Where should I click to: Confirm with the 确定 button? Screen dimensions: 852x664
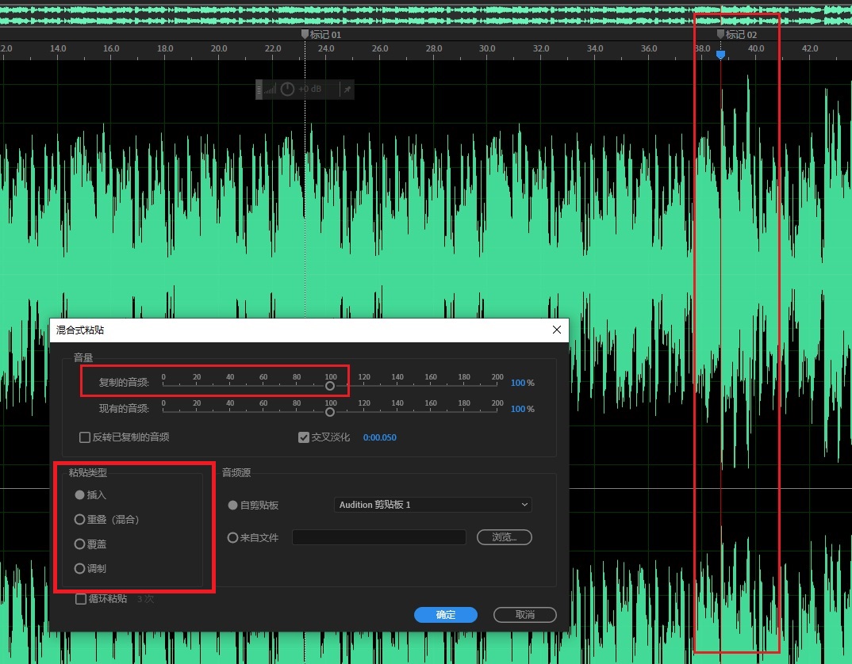click(445, 615)
